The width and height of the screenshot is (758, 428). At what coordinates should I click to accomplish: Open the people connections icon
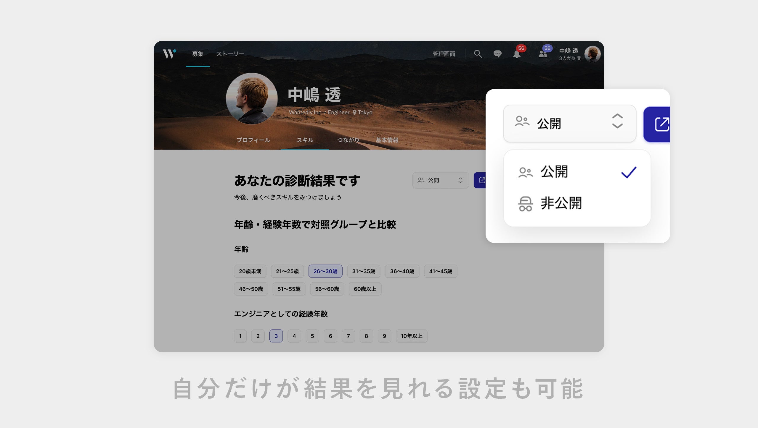point(543,54)
